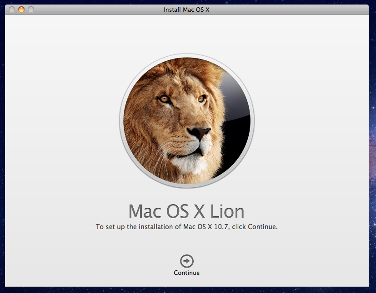
Task: Minimize the Install Mac OS X window
Action: coord(21,10)
